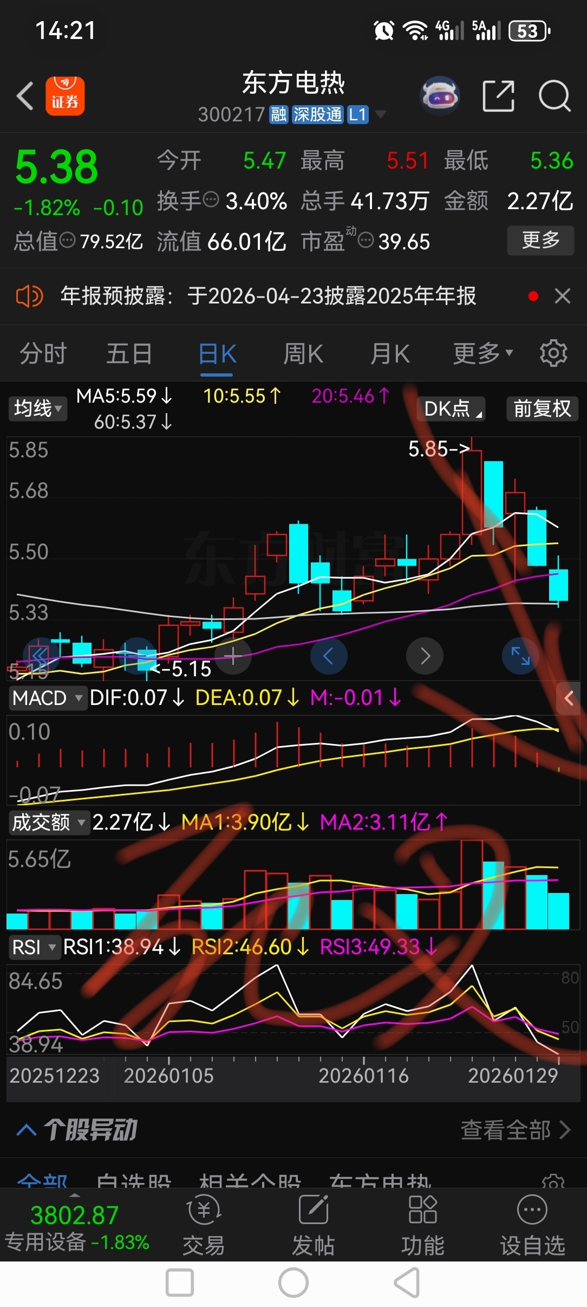
Task: Open the 更多 chart period dropdown
Action: point(483,353)
